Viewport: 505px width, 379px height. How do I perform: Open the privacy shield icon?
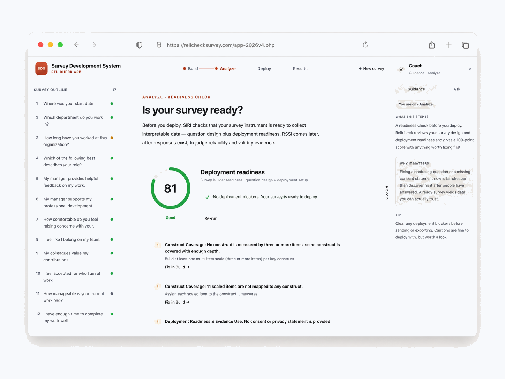click(x=139, y=45)
